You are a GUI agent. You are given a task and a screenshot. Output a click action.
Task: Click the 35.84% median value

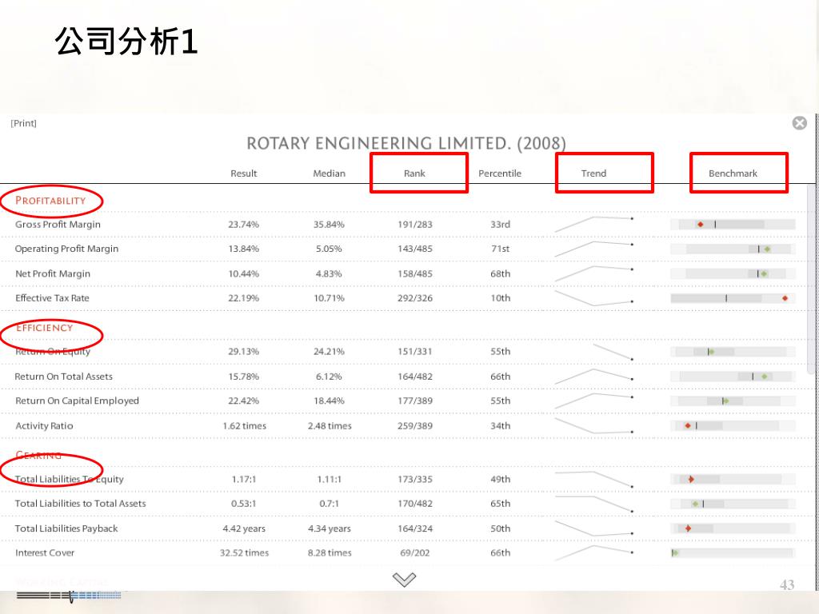tap(329, 225)
